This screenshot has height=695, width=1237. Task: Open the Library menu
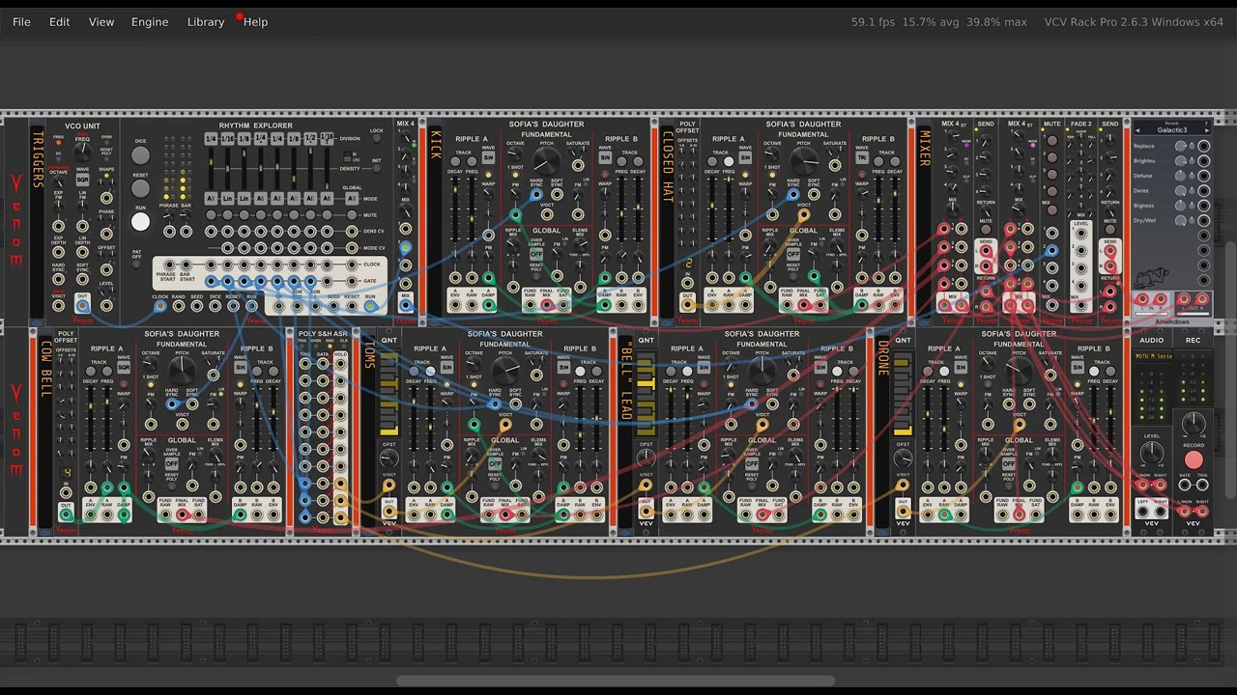tap(206, 21)
